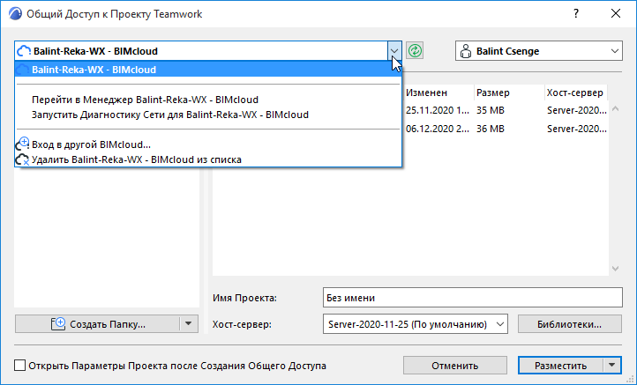This screenshot has height=385, width=637.
Task: Open the Balint Csenge user dropdown
Action: [539, 51]
